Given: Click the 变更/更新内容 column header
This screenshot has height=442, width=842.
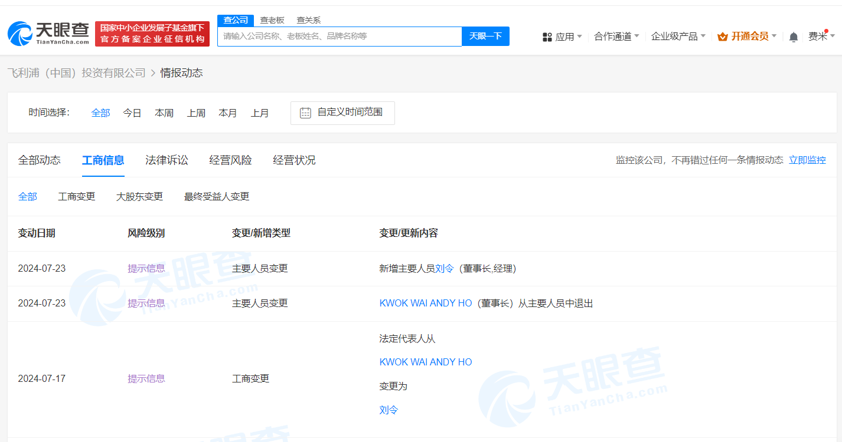Looking at the screenshot, I should (x=409, y=233).
